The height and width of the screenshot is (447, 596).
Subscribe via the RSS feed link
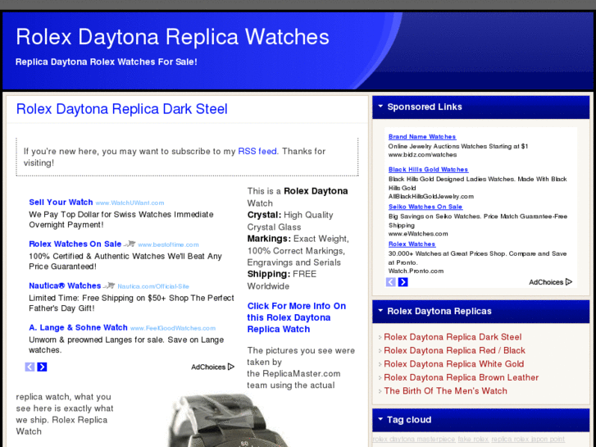[257, 152]
